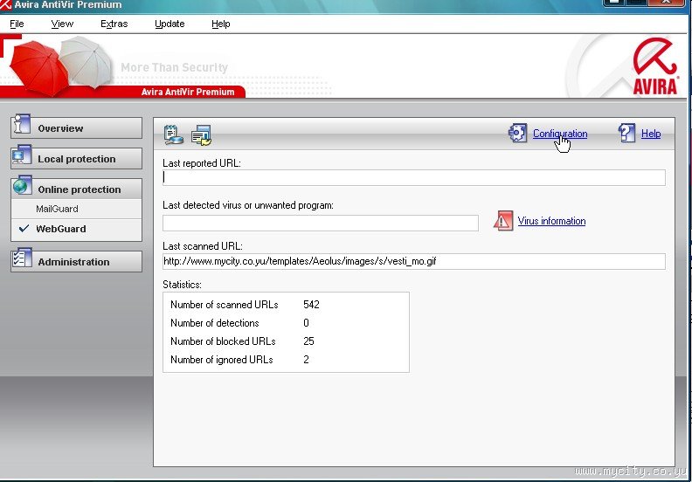This screenshot has width=692, height=482.
Task: Click the Overview info icon
Action: pos(22,124)
